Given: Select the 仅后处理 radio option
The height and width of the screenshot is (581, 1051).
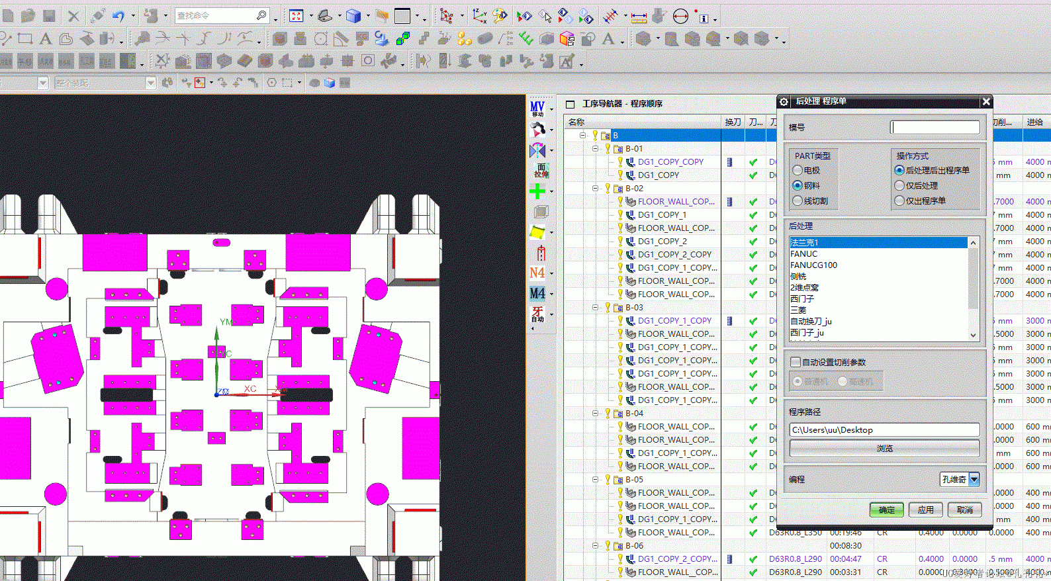Looking at the screenshot, I should coord(899,185).
